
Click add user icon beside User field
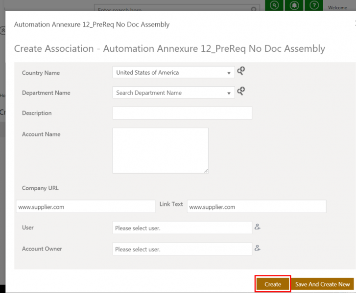pos(257,226)
